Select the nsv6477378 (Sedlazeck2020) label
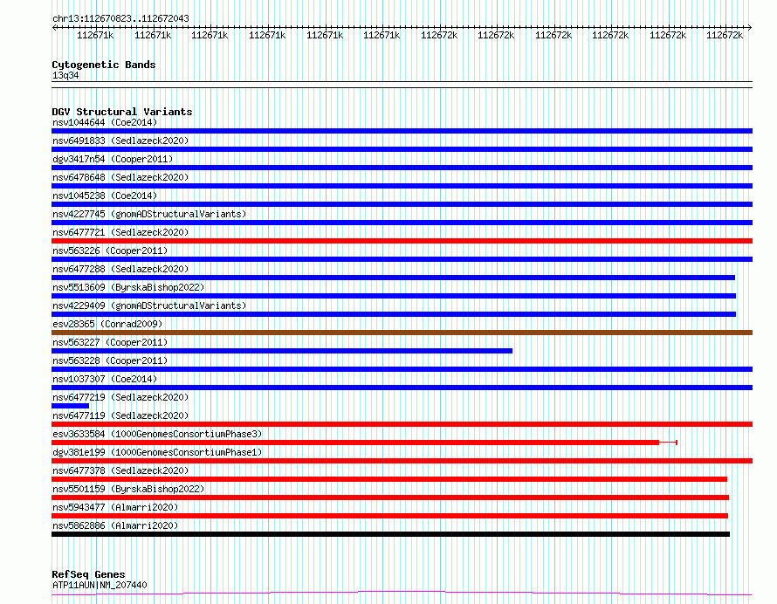 click(x=120, y=470)
